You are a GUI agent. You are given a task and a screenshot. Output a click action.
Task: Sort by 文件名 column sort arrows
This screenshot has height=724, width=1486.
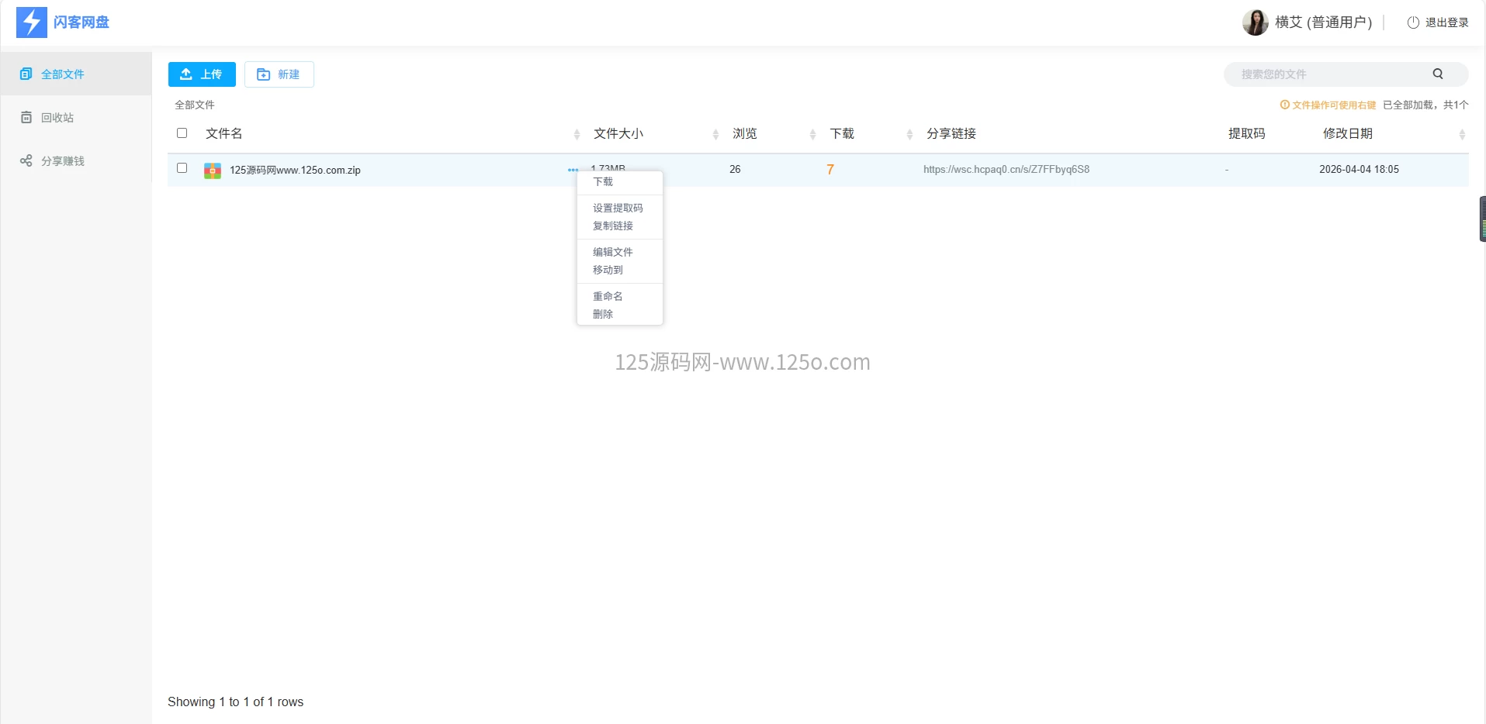click(x=577, y=135)
